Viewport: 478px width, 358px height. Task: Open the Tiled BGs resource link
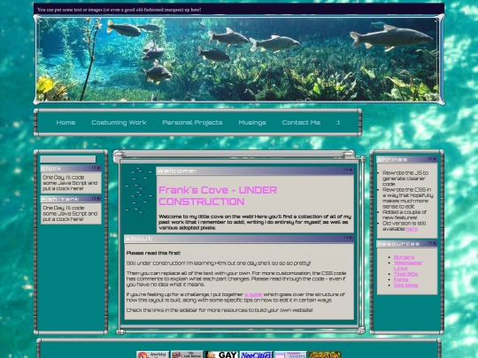[x=405, y=274]
